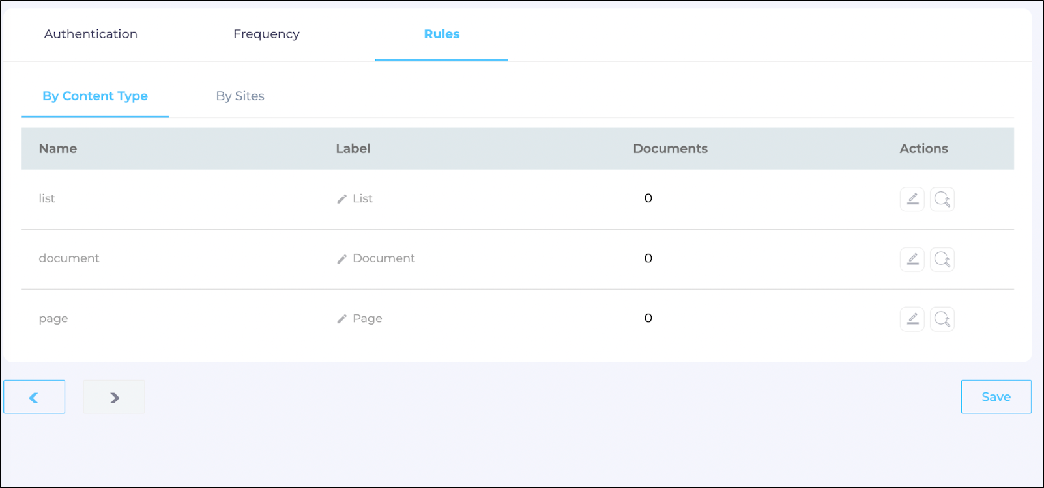
Task: Go back using the left chevron button
Action: click(x=34, y=397)
